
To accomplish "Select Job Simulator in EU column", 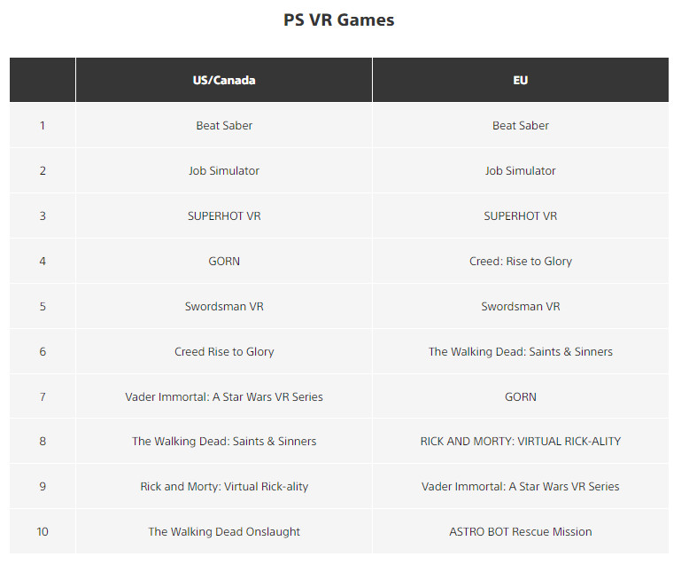I will [x=521, y=171].
